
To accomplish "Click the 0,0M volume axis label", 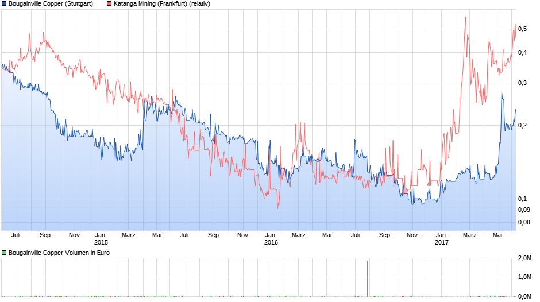I will click(525, 296).
